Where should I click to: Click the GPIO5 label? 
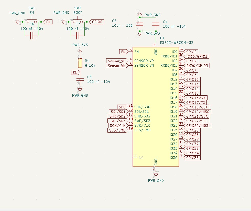(191, 75)
